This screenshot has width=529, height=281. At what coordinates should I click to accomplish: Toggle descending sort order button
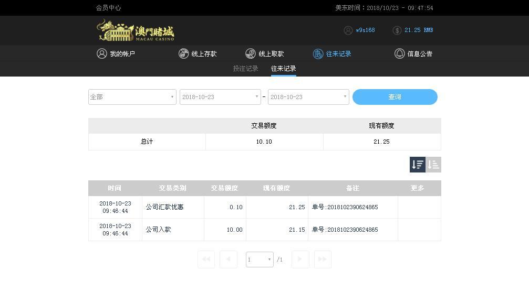[x=418, y=165]
